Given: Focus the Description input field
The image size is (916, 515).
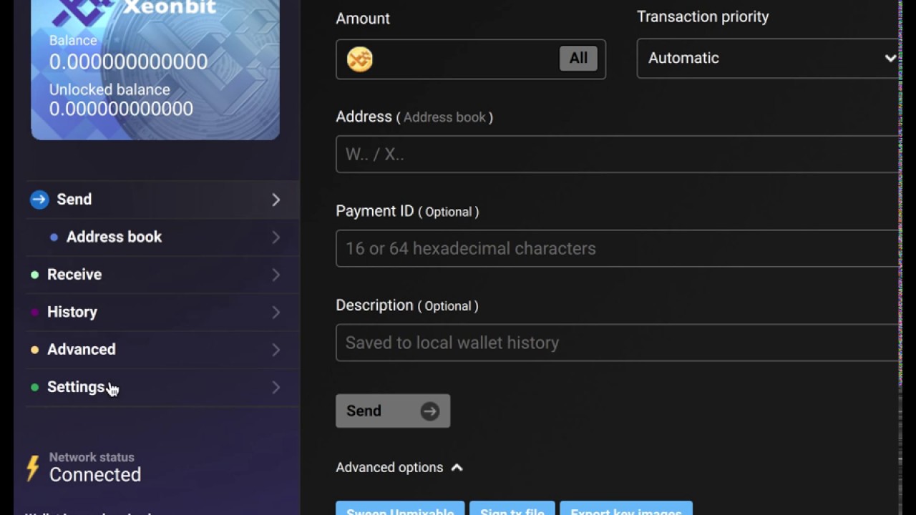Looking at the screenshot, I should click(x=619, y=343).
